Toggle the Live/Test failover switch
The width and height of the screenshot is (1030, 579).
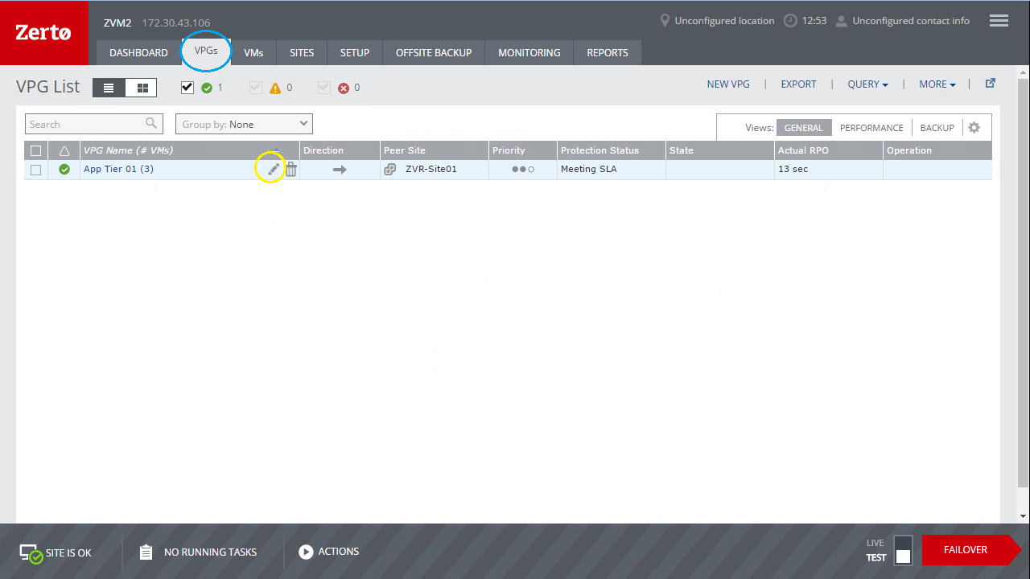[x=903, y=550]
